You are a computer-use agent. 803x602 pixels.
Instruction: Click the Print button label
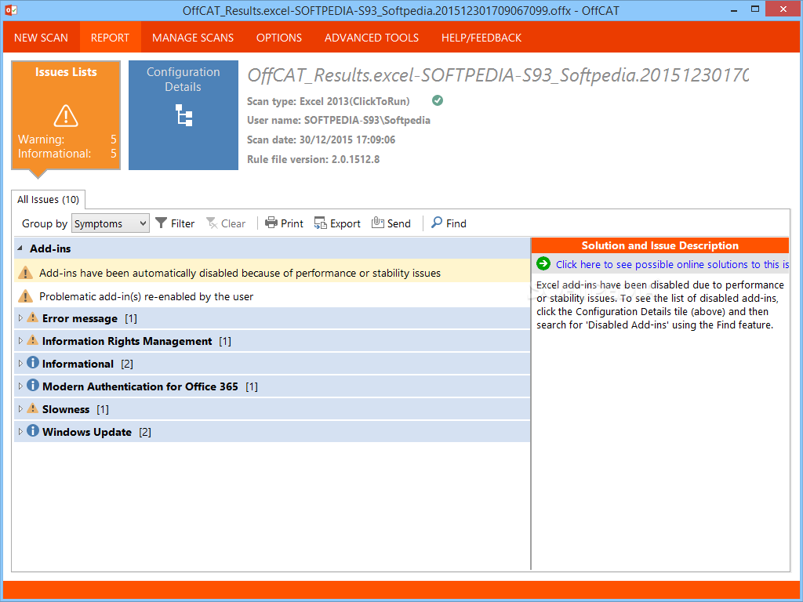[292, 223]
